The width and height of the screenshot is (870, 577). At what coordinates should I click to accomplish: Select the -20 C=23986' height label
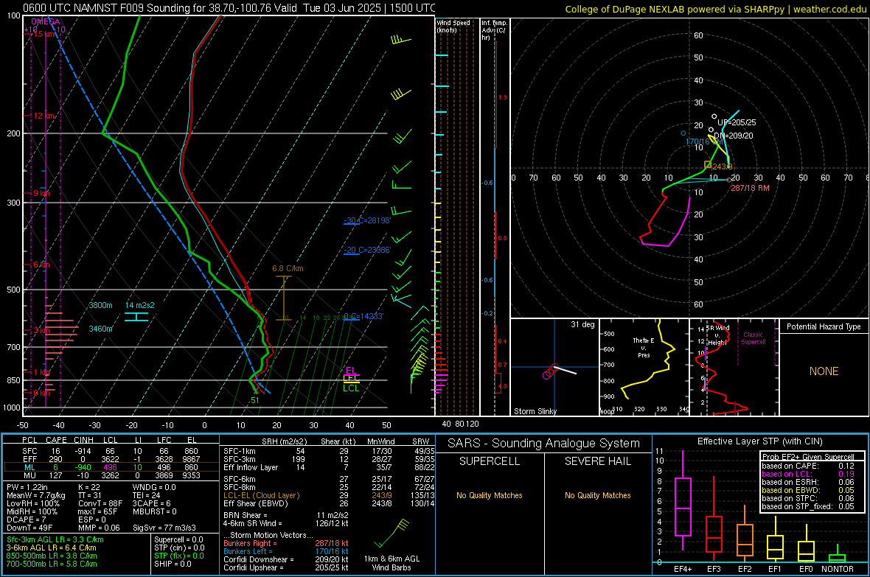(x=367, y=251)
